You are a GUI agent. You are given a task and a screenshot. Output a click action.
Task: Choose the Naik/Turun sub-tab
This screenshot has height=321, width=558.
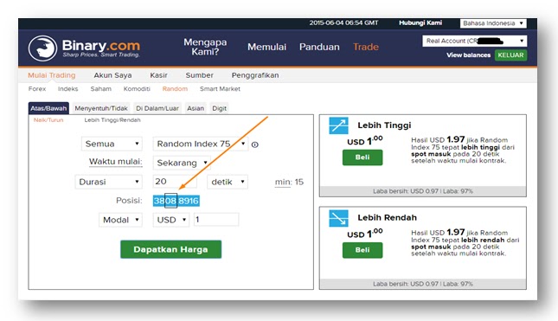point(48,120)
